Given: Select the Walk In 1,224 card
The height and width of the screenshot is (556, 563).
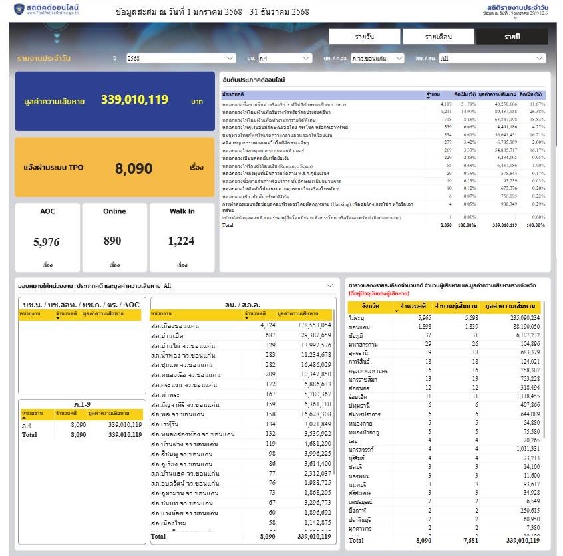Looking at the screenshot, I should click(182, 237).
